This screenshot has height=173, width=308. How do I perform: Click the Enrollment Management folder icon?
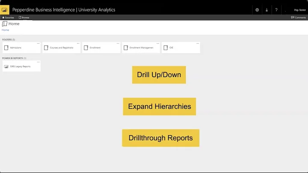126,48
